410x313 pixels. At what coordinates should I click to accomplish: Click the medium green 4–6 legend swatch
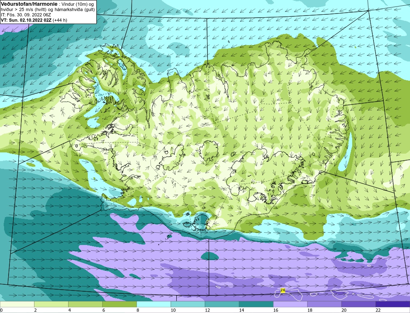[86, 304]
